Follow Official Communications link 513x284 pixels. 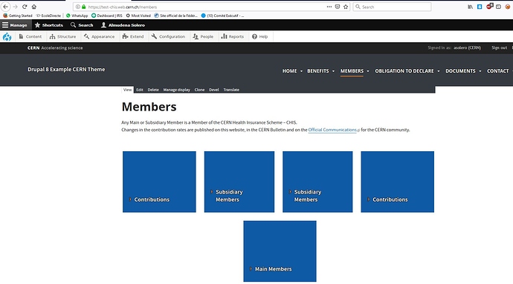(x=332, y=130)
